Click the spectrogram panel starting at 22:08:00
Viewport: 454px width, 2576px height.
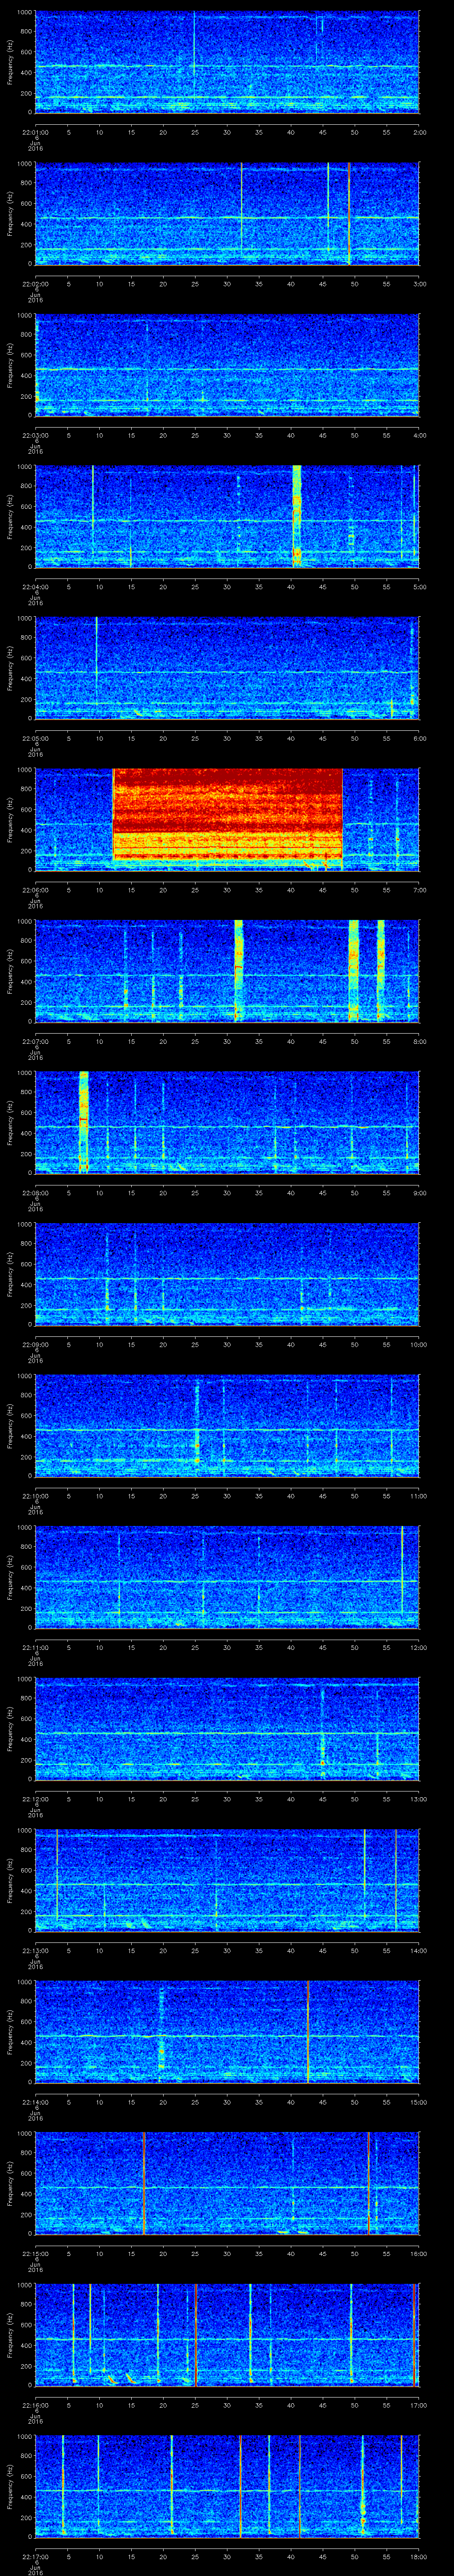[227, 1123]
